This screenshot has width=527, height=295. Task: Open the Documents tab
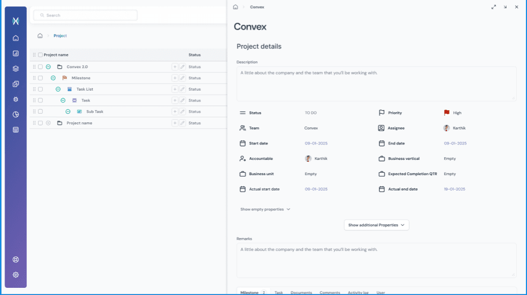301,292
